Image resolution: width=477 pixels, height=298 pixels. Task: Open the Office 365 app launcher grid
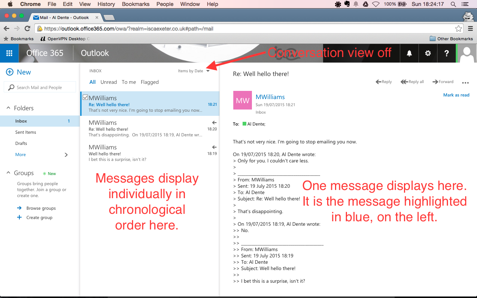pos(9,53)
